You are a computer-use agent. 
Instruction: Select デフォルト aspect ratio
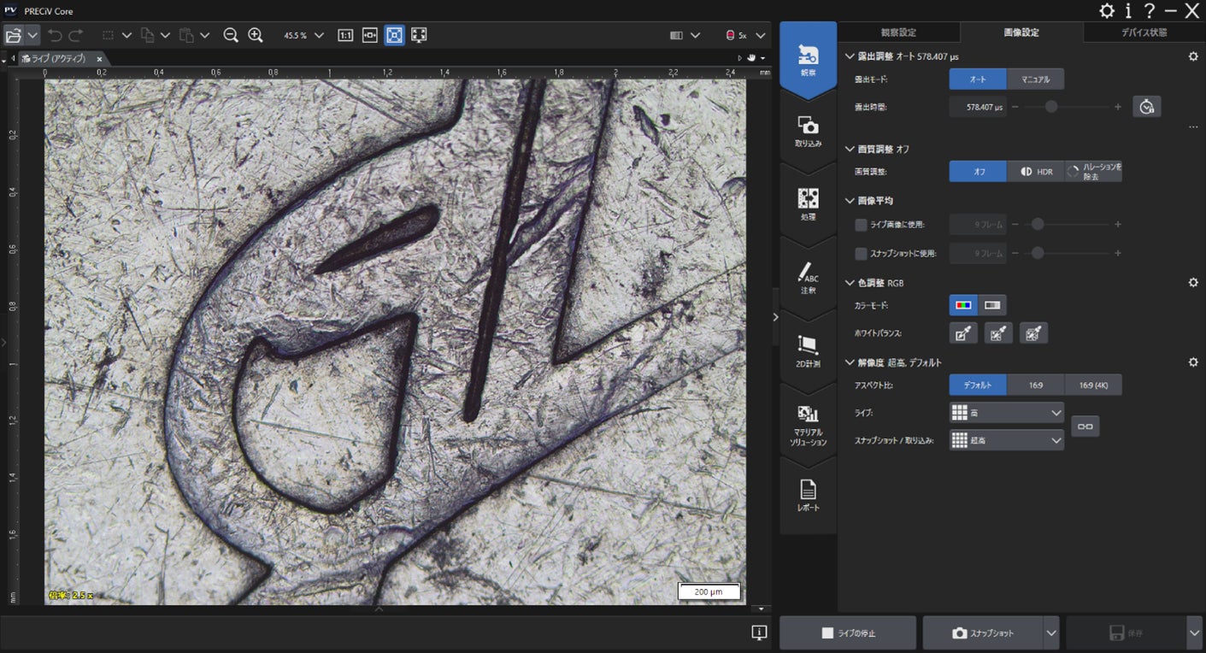[x=978, y=385]
